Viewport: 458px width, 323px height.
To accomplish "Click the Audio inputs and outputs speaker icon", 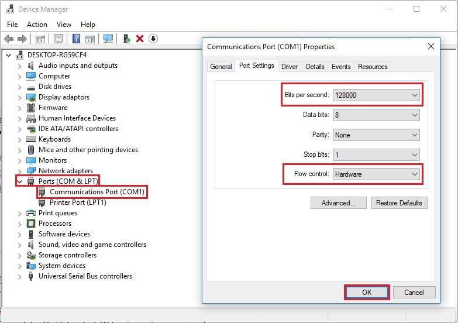I will [x=30, y=66].
